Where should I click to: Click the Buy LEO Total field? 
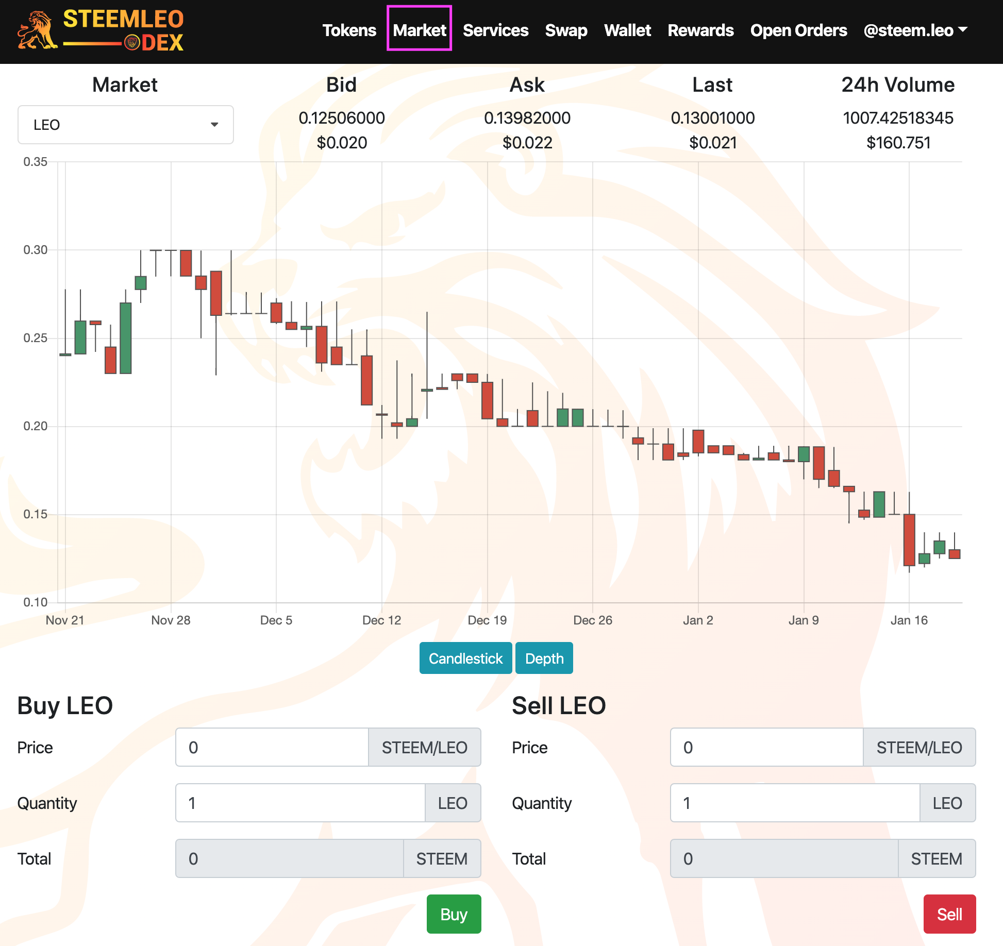290,858
